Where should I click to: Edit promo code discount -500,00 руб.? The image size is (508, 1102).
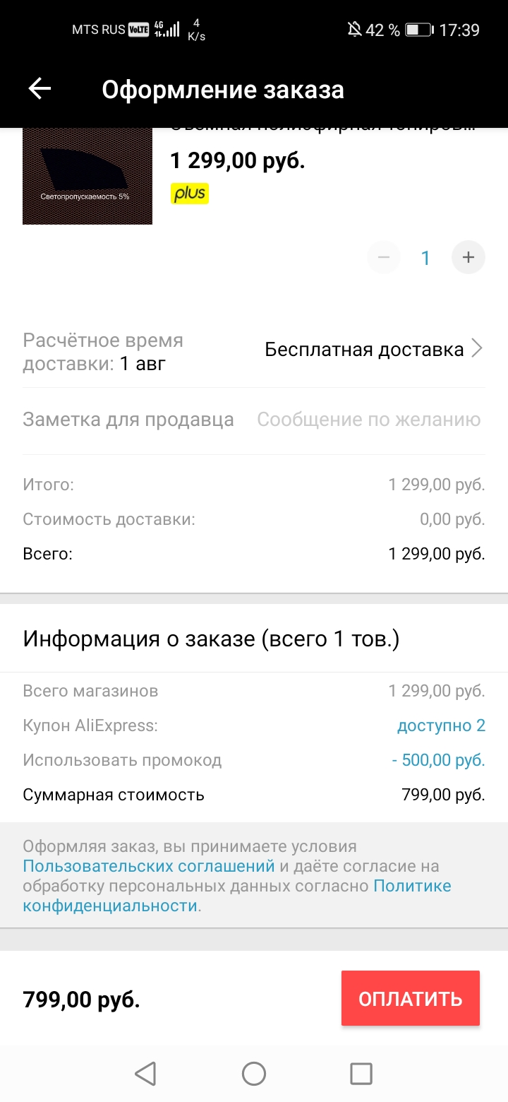(439, 760)
